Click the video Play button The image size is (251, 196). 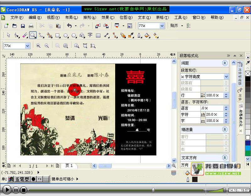[6, 190]
